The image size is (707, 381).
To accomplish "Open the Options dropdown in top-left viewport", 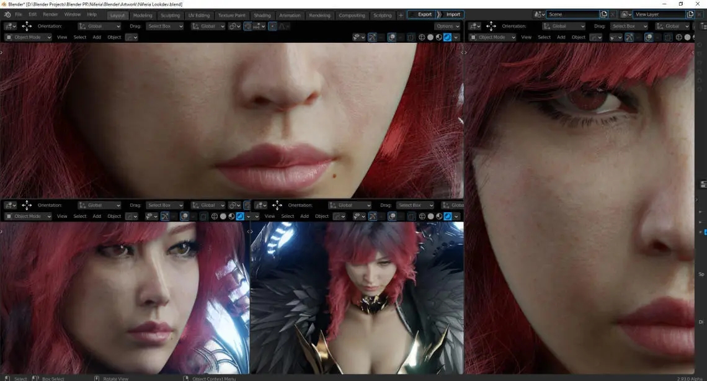I will point(447,26).
